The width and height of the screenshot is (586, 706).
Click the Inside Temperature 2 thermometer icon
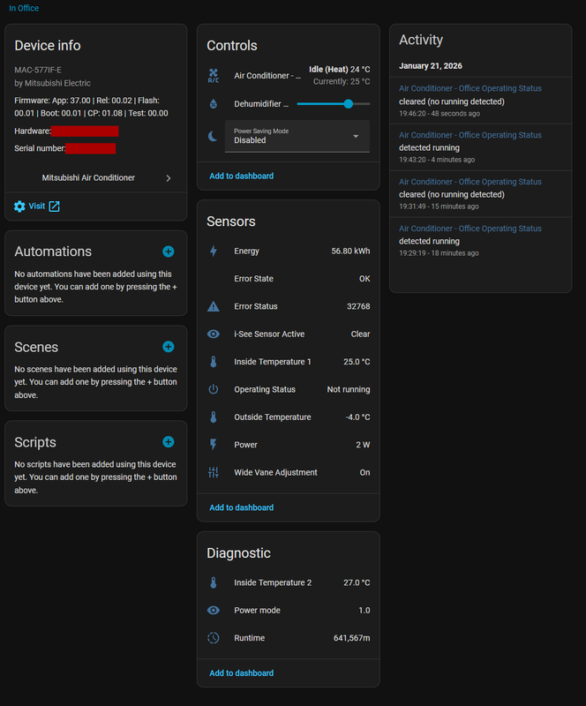pos(214,582)
